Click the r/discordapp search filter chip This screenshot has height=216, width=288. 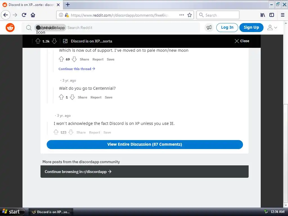coord(50,28)
